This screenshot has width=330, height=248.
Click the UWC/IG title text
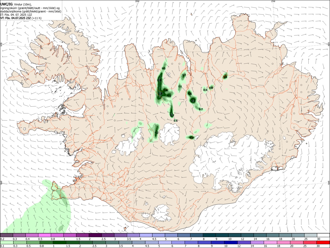coord(6,4)
